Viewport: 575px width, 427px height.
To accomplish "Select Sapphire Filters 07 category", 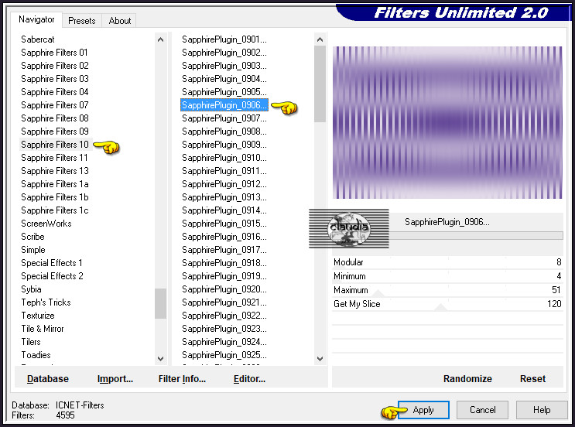I will (x=55, y=105).
